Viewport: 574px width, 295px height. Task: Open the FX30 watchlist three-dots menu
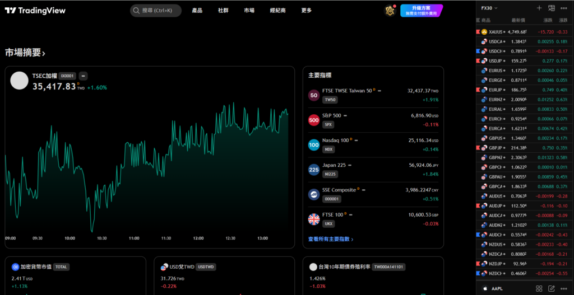tap(564, 8)
